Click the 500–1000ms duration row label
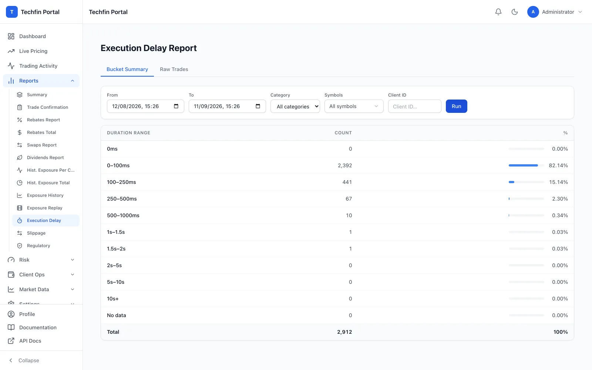This screenshot has width=592, height=370. [x=123, y=215]
